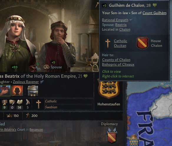This screenshot has width=172, height=146.
Task: Open the Rational Empath personality link
Action: (115, 20)
